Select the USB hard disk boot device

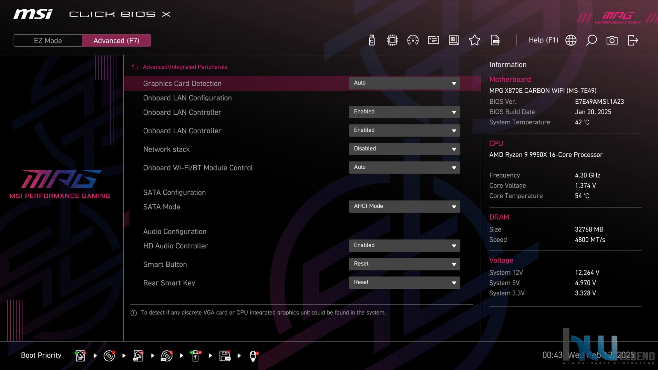point(138,356)
